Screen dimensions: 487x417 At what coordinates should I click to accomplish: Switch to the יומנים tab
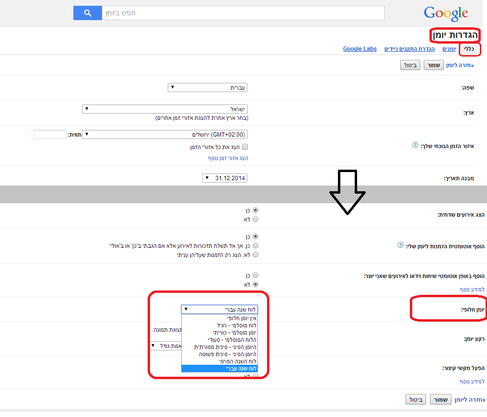point(449,49)
